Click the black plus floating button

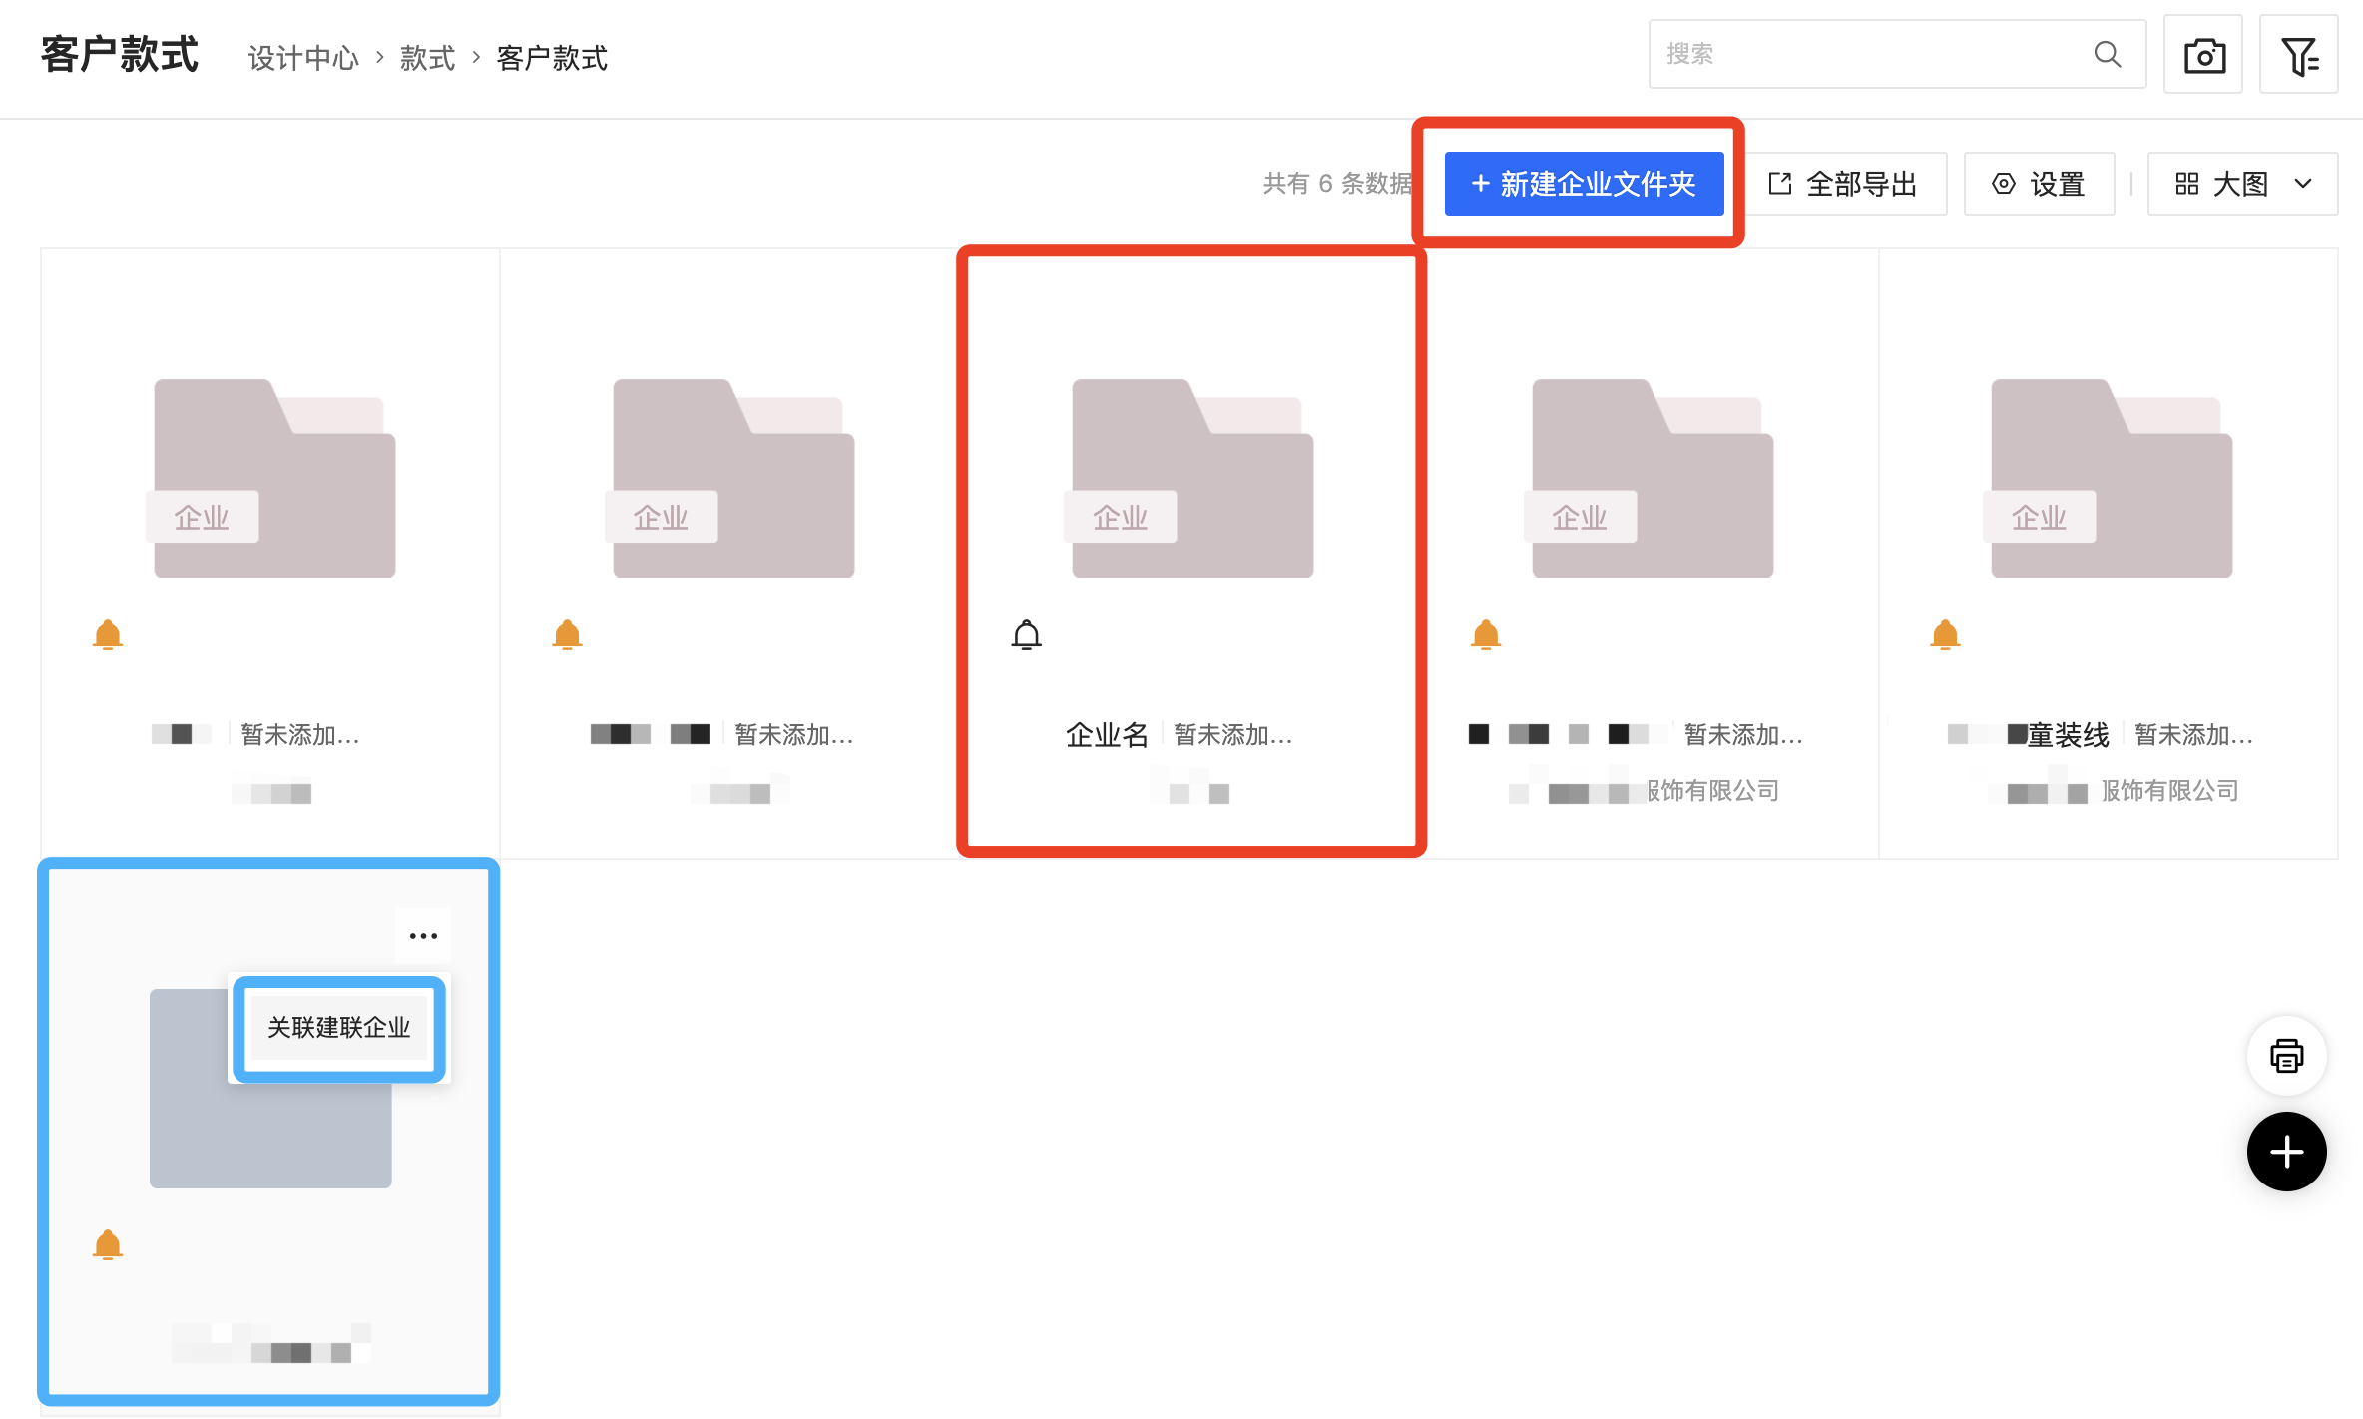coord(2286,1152)
